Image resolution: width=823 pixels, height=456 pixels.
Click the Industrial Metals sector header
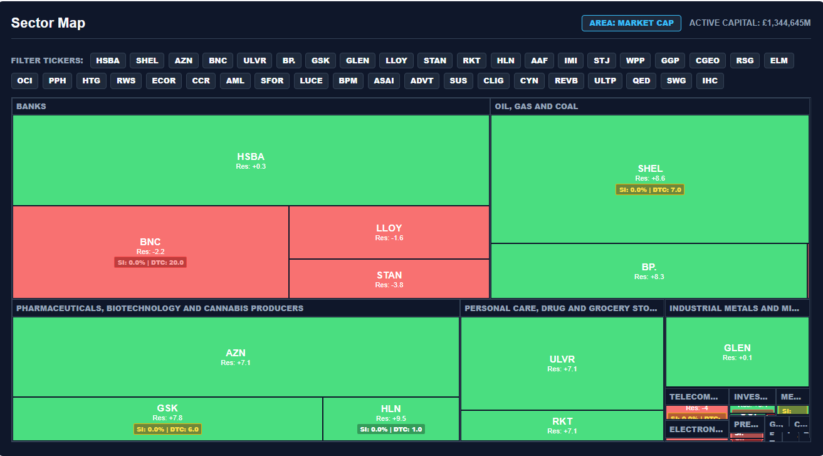tap(737, 309)
